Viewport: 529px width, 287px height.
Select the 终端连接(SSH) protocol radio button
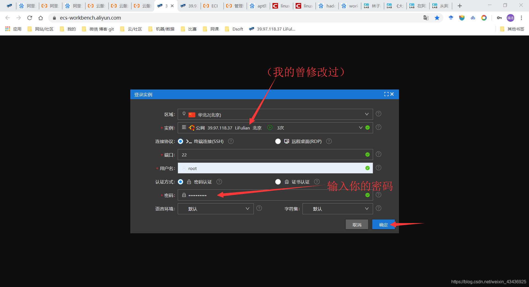[180, 141]
